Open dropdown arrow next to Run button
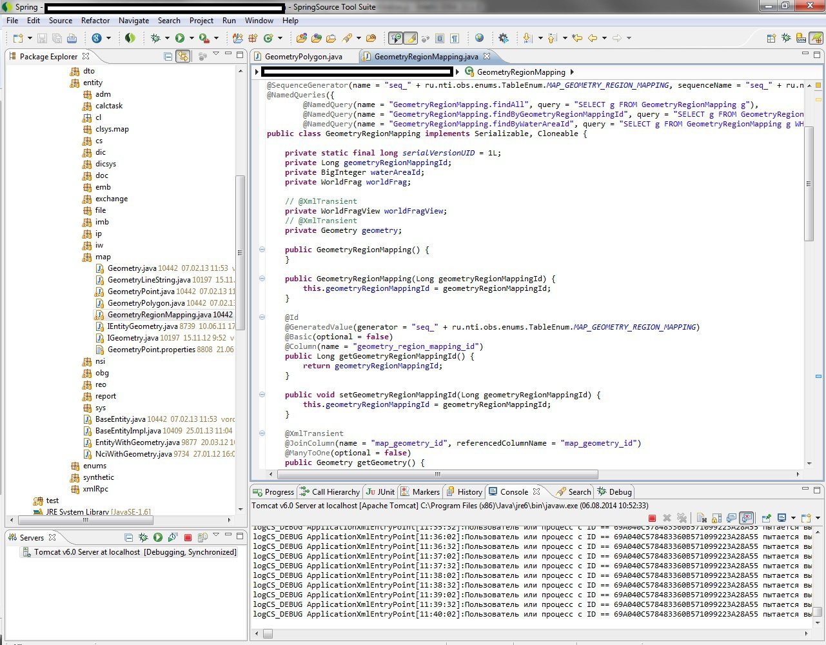Image resolution: width=826 pixels, height=645 pixels. pyautogui.click(x=192, y=39)
